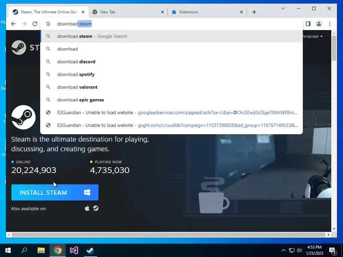Click the 'Also available on:' text

(x=29, y=209)
